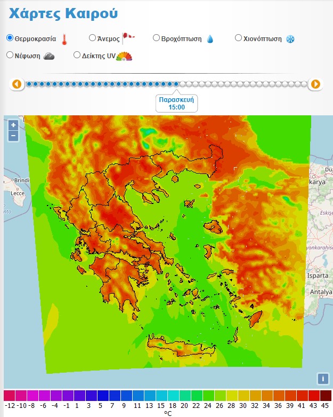333x417 pixels.
Task: Click the first dot on the time slider
Action: pyautogui.click(x=29, y=84)
